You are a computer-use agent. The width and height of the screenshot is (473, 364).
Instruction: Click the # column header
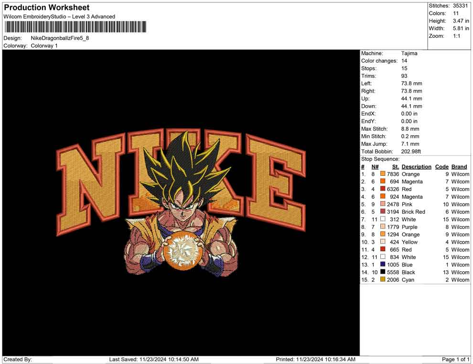click(363, 167)
